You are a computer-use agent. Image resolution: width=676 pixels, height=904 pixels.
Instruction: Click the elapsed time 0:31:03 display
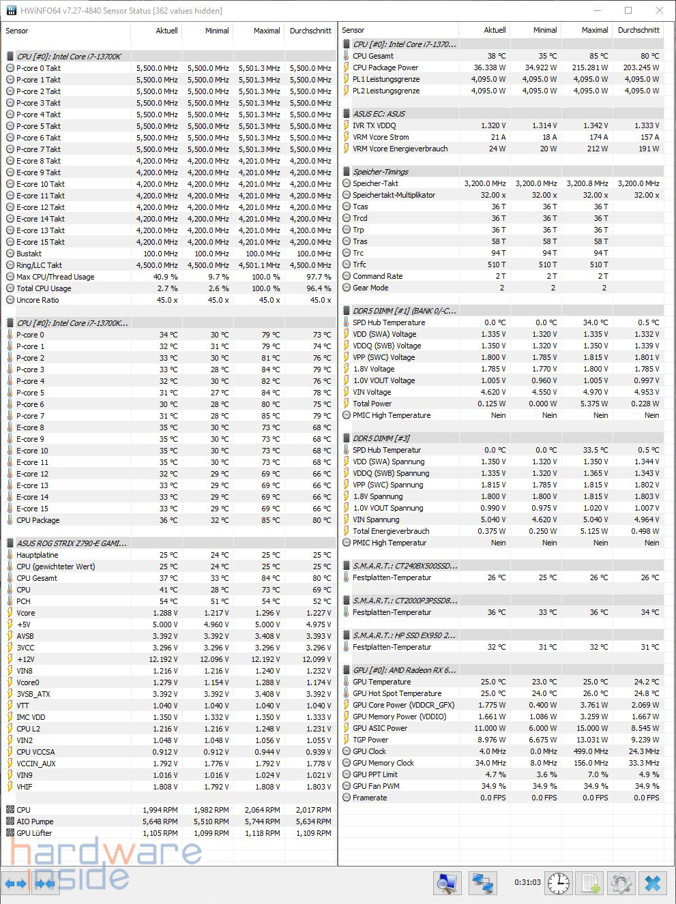pyautogui.click(x=527, y=882)
